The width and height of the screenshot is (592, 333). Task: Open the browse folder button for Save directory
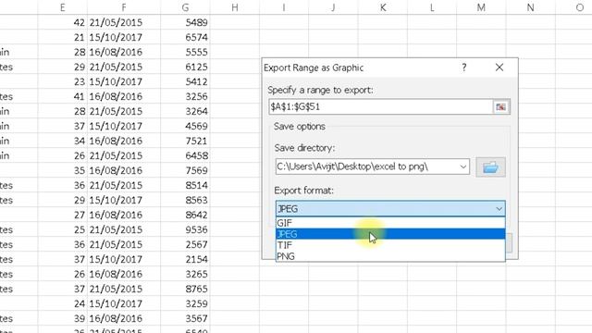pyautogui.click(x=490, y=166)
